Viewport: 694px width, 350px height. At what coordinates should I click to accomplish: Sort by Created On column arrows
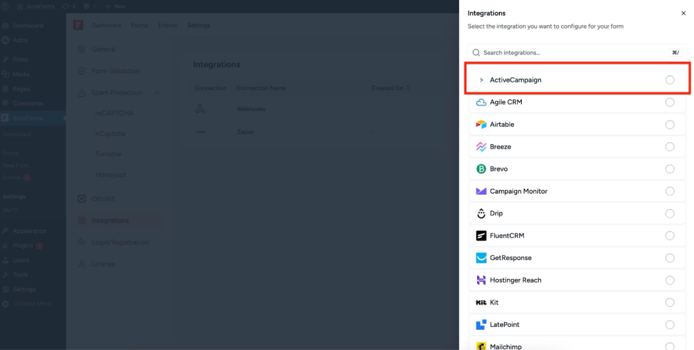coord(408,88)
